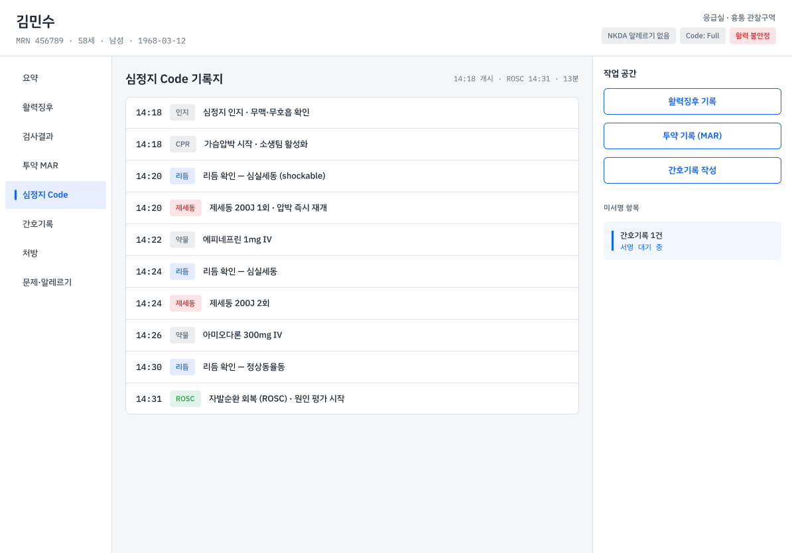792x553 pixels.
Task: Click the 인지 tag at 14:18
Action: (x=182, y=113)
